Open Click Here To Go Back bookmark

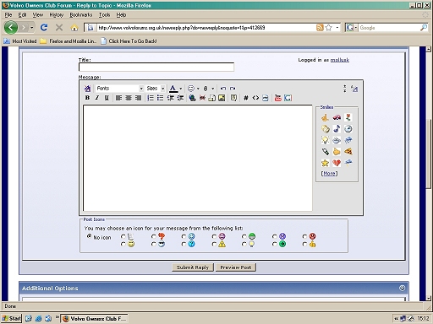129,41
